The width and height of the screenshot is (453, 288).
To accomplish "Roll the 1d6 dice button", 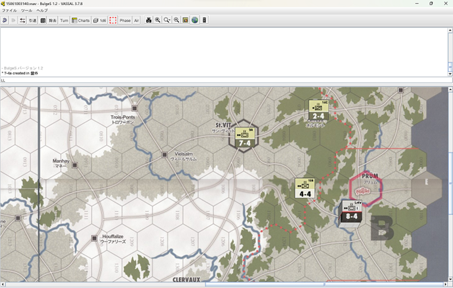I will point(100,20).
